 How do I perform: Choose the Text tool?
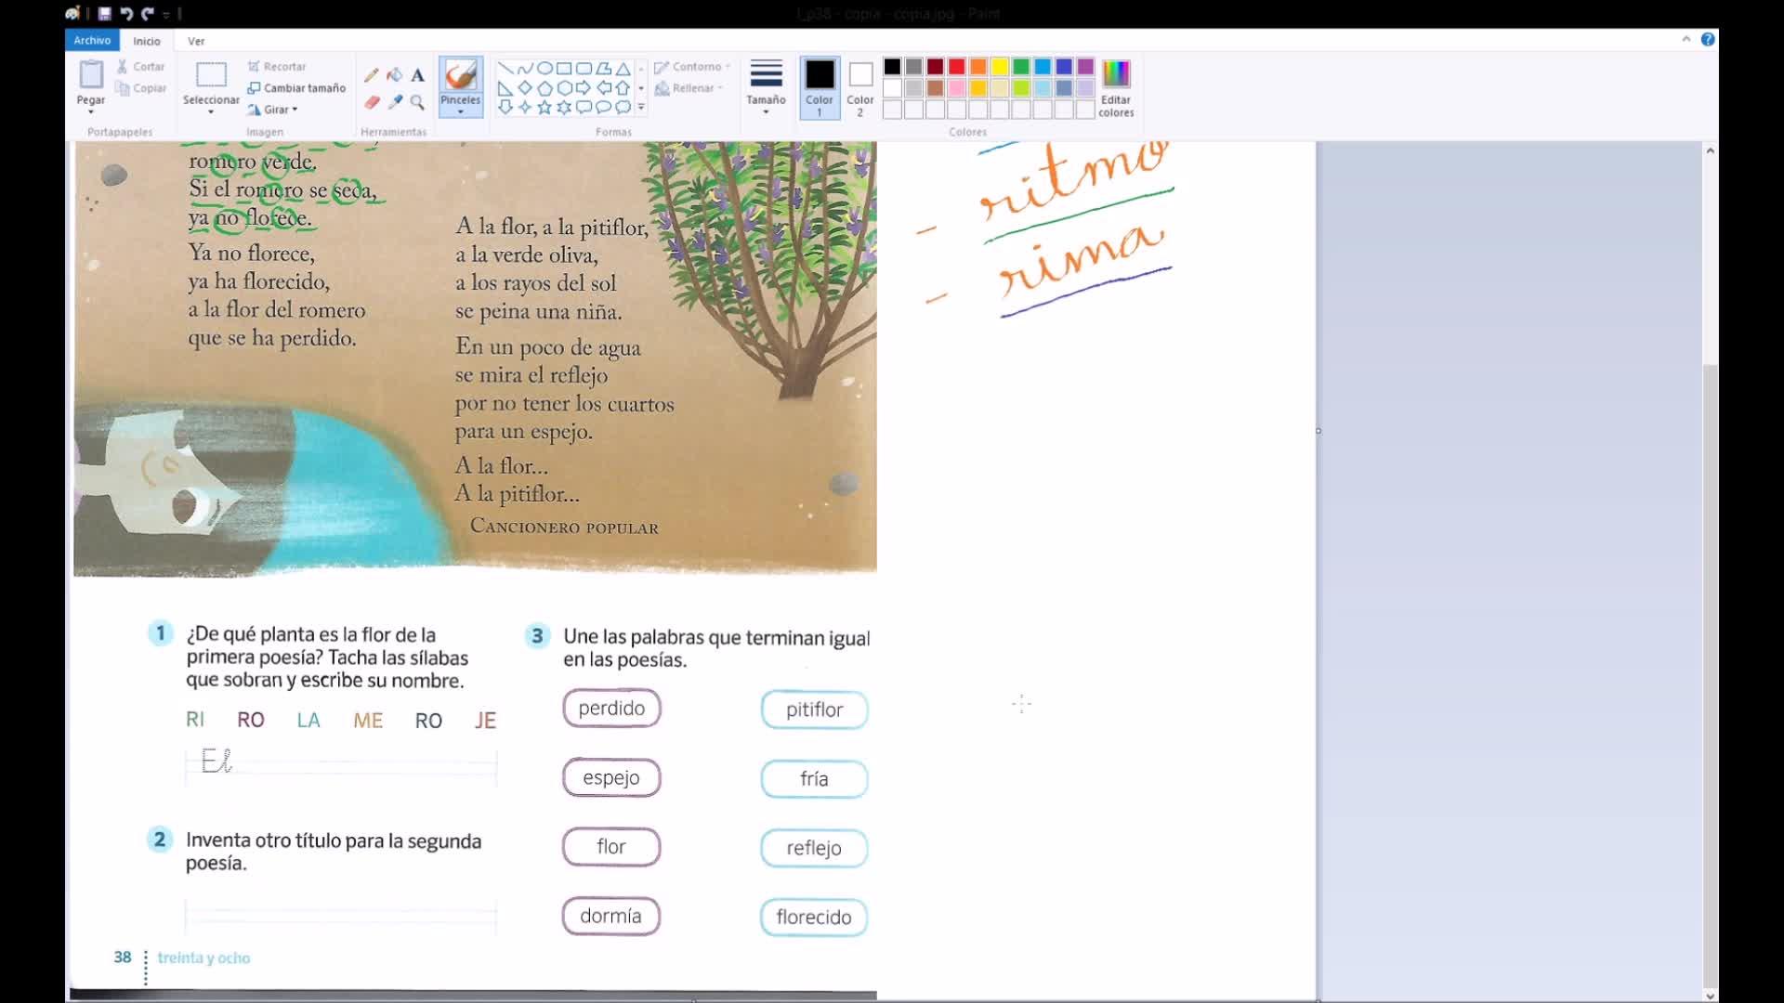pyautogui.click(x=418, y=75)
